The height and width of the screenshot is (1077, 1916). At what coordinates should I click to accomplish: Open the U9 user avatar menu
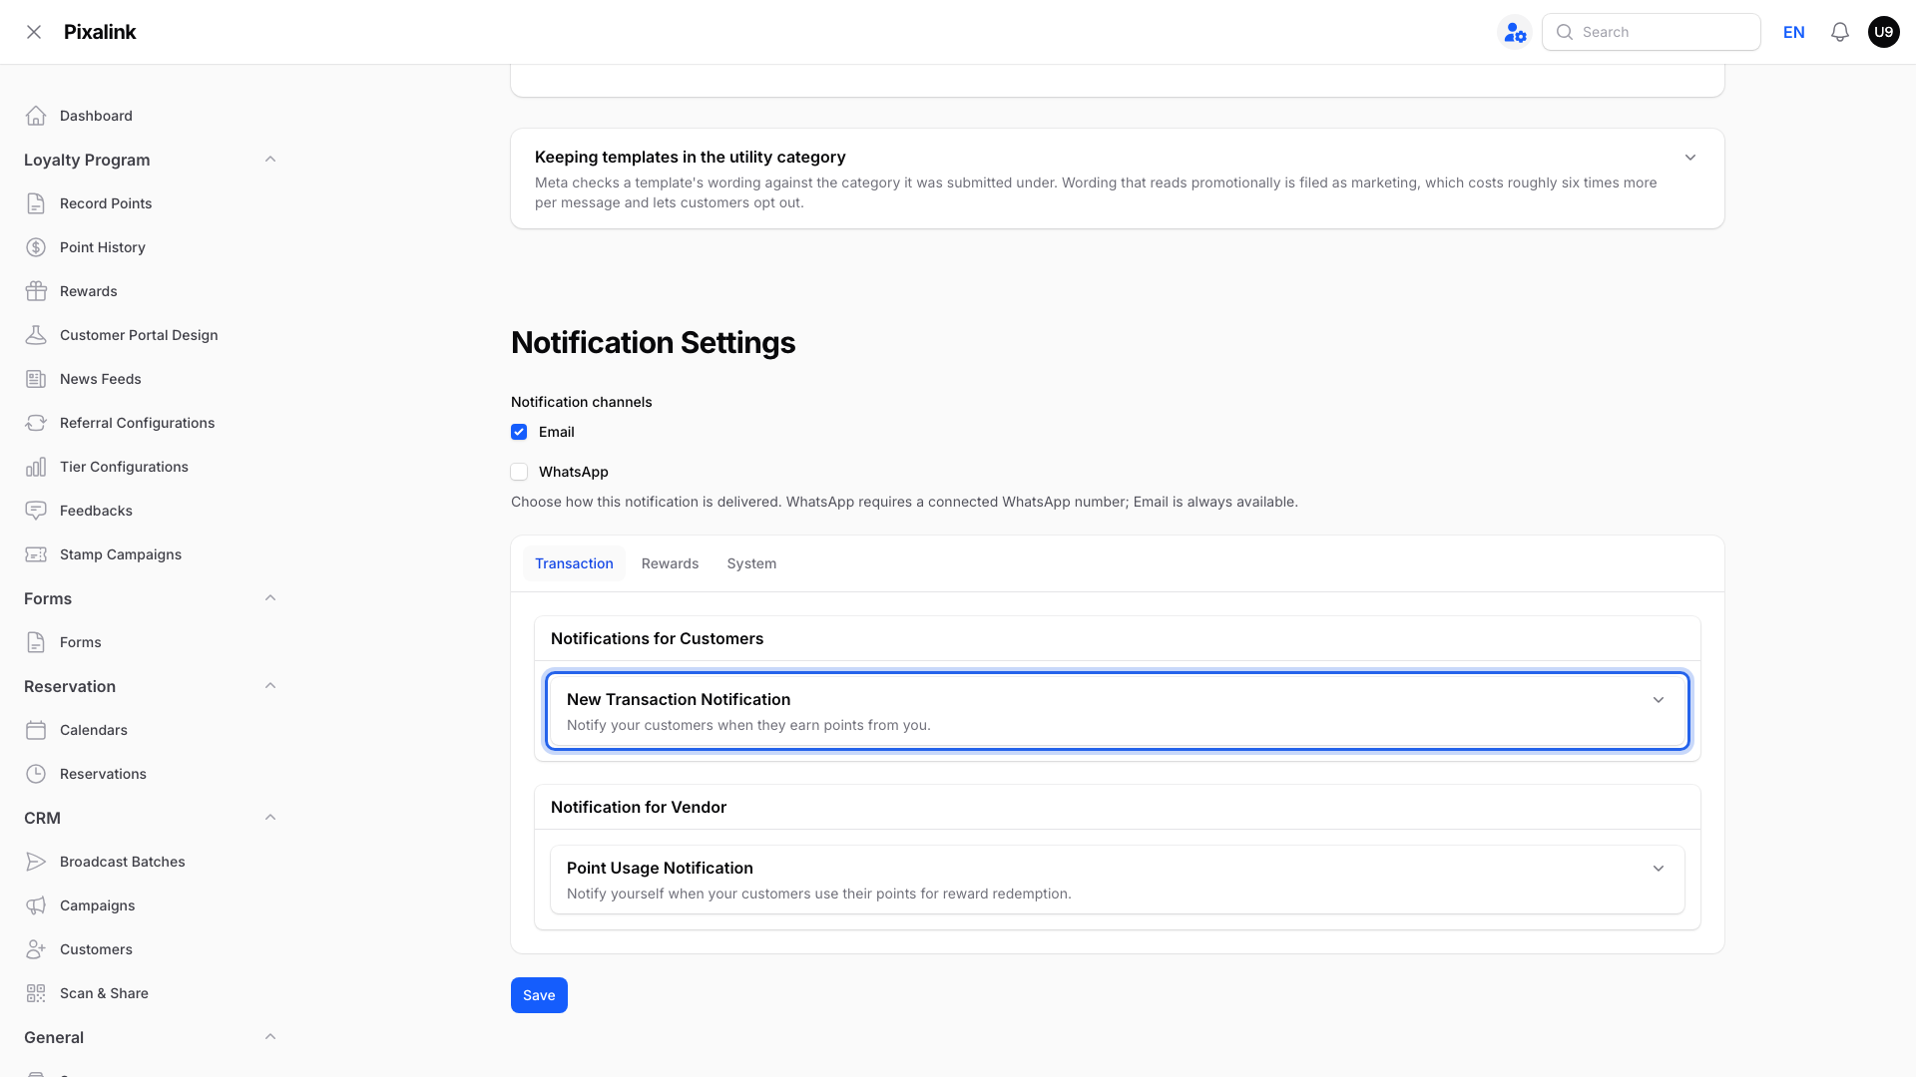[x=1884, y=32]
